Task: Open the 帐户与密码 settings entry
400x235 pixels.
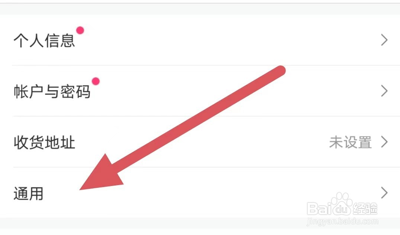Action: [x=200, y=91]
